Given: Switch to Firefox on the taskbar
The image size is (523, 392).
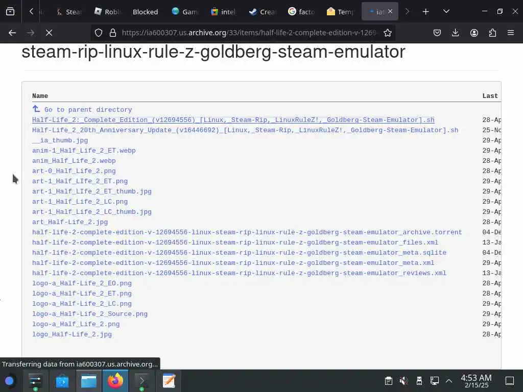Looking at the screenshot, I should coord(115,381).
